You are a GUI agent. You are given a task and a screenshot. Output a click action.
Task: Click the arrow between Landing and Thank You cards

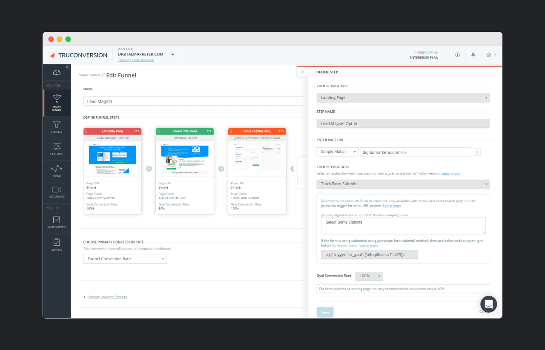click(149, 169)
